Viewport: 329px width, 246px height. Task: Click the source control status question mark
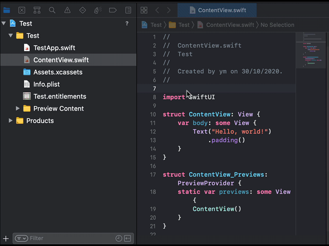click(x=127, y=24)
